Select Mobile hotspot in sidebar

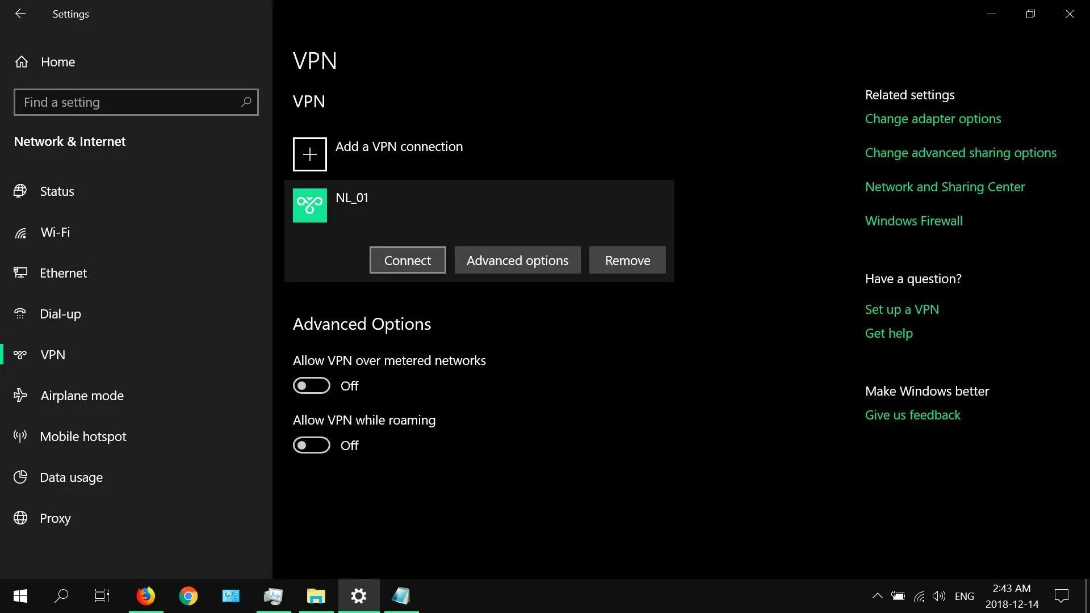[83, 436]
